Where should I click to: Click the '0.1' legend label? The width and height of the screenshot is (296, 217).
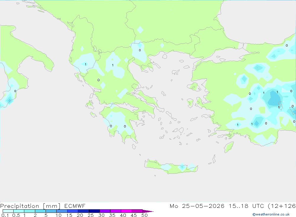[x=5, y=215]
